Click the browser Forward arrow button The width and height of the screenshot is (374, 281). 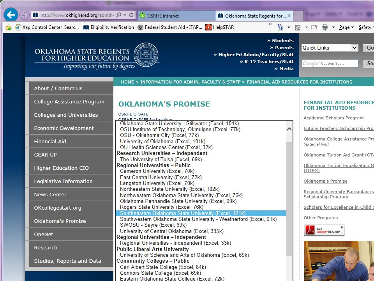[x=24, y=15]
